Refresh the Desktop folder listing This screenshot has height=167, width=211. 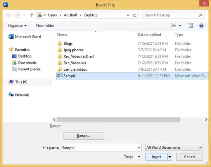(135, 15)
